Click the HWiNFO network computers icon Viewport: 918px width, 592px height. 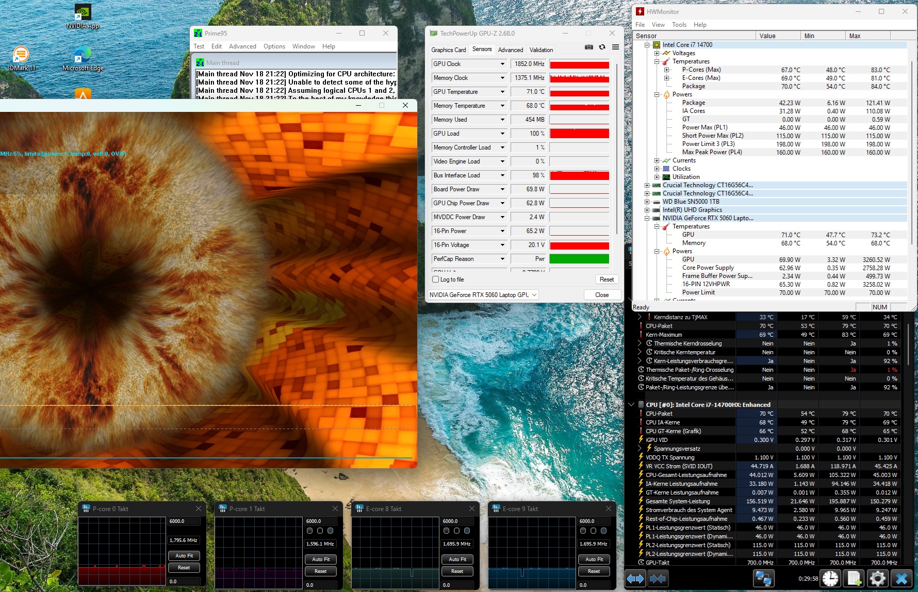point(763,579)
